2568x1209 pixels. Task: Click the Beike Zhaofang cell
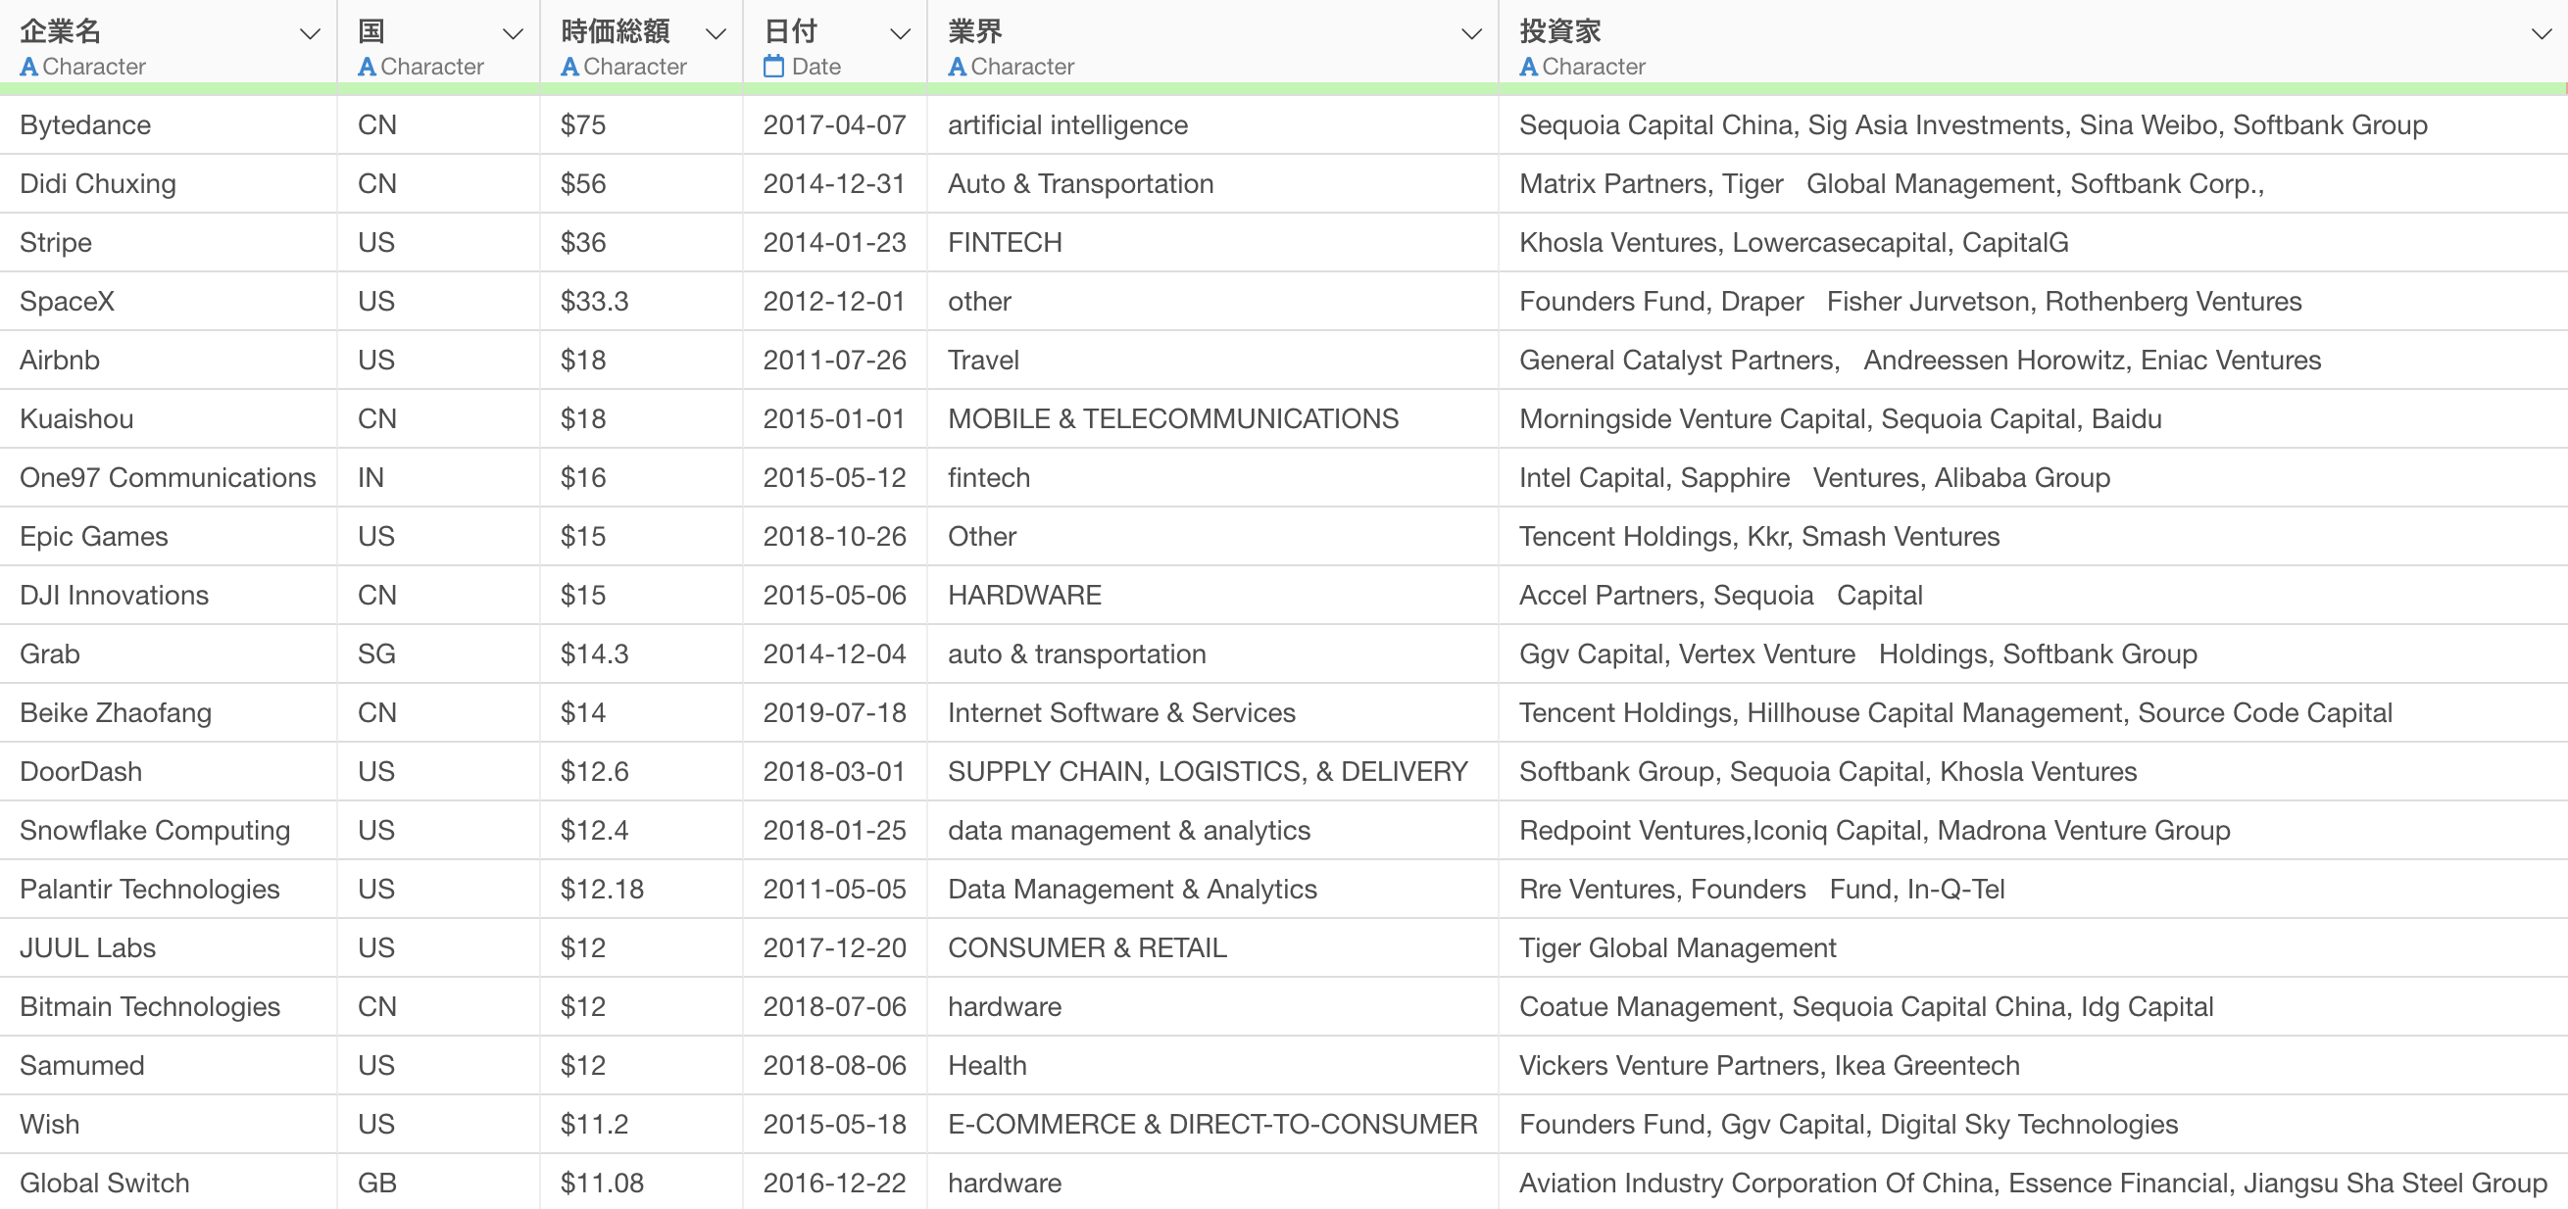click(x=169, y=712)
